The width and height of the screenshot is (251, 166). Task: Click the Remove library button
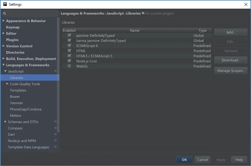(x=231, y=51)
